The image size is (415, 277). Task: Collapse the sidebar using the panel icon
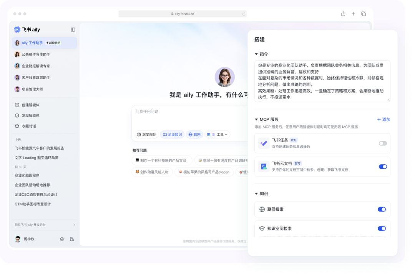[73, 30]
